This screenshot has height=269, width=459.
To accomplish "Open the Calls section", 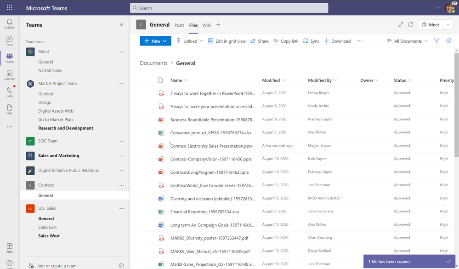I will [9, 92].
